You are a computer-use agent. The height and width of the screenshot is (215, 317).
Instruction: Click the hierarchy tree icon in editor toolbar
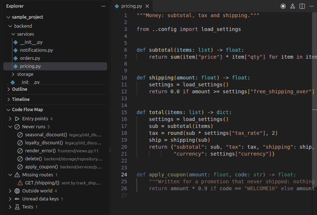(293, 6)
